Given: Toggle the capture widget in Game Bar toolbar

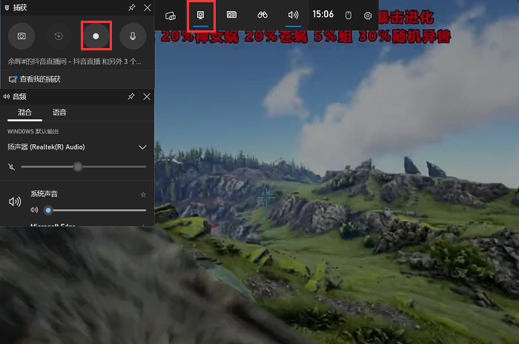Looking at the screenshot, I should pos(201,16).
